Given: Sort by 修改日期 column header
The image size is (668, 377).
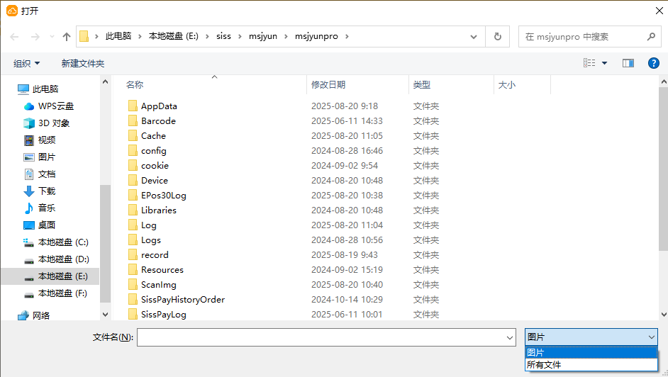Looking at the screenshot, I should coord(328,84).
